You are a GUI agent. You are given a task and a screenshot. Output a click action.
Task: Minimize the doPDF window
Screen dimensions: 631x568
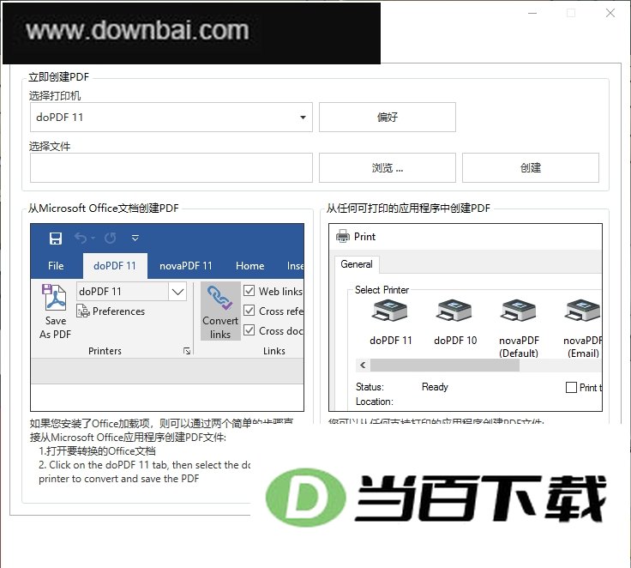pos(532,13)
